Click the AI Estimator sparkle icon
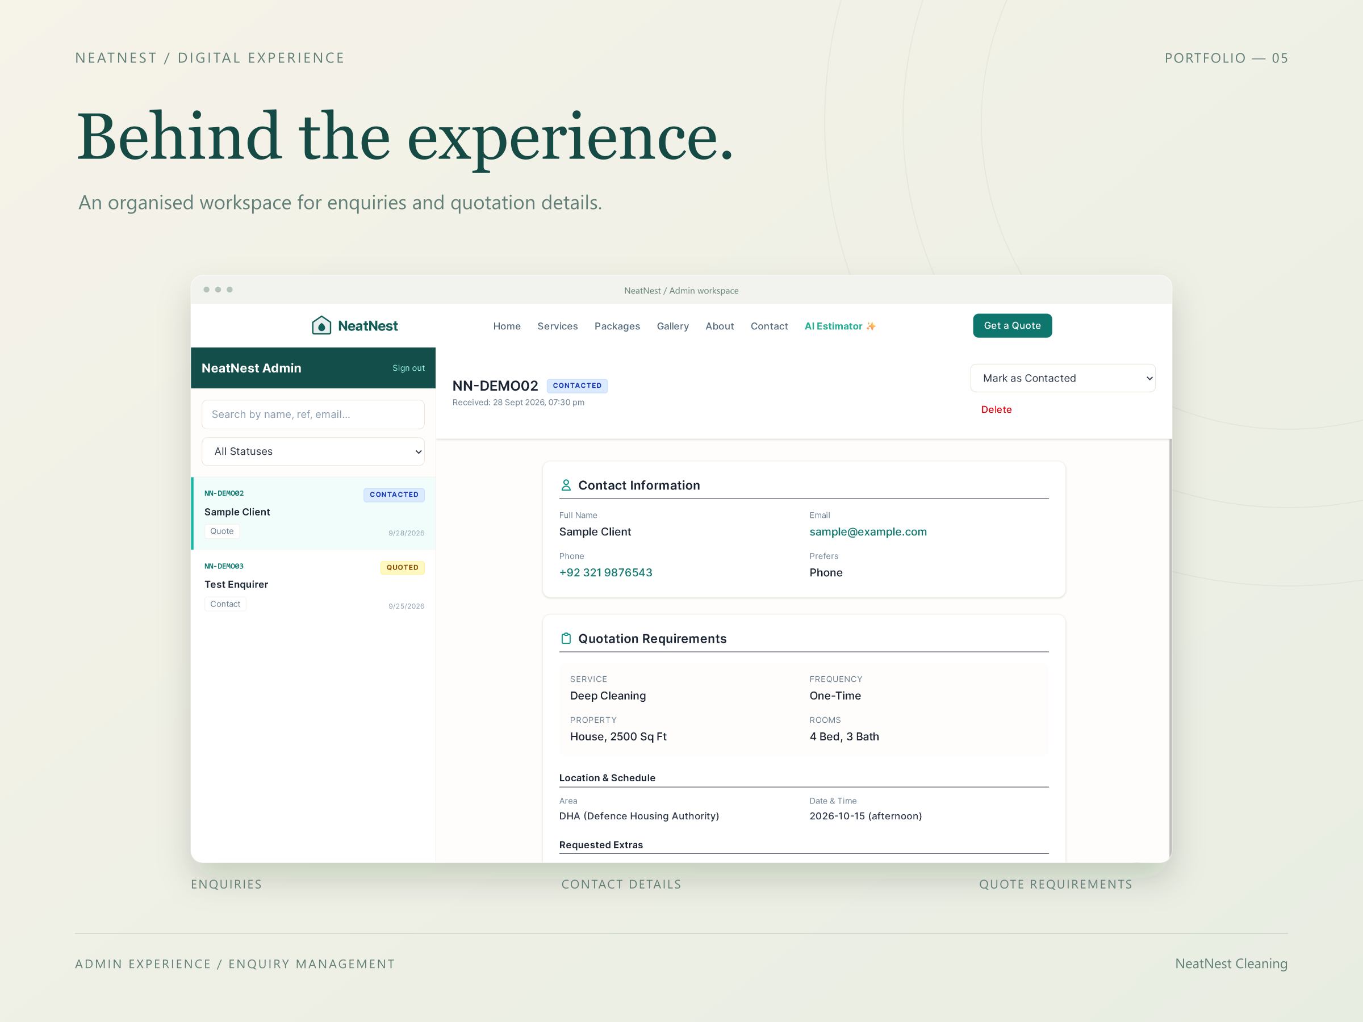Image resolution: width=1363 pixels, height=1022 pixels. [x=871, y=326]
